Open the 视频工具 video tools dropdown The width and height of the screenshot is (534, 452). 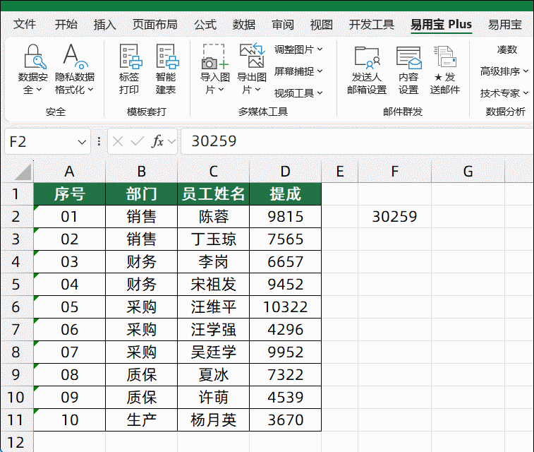pos(298,93)
